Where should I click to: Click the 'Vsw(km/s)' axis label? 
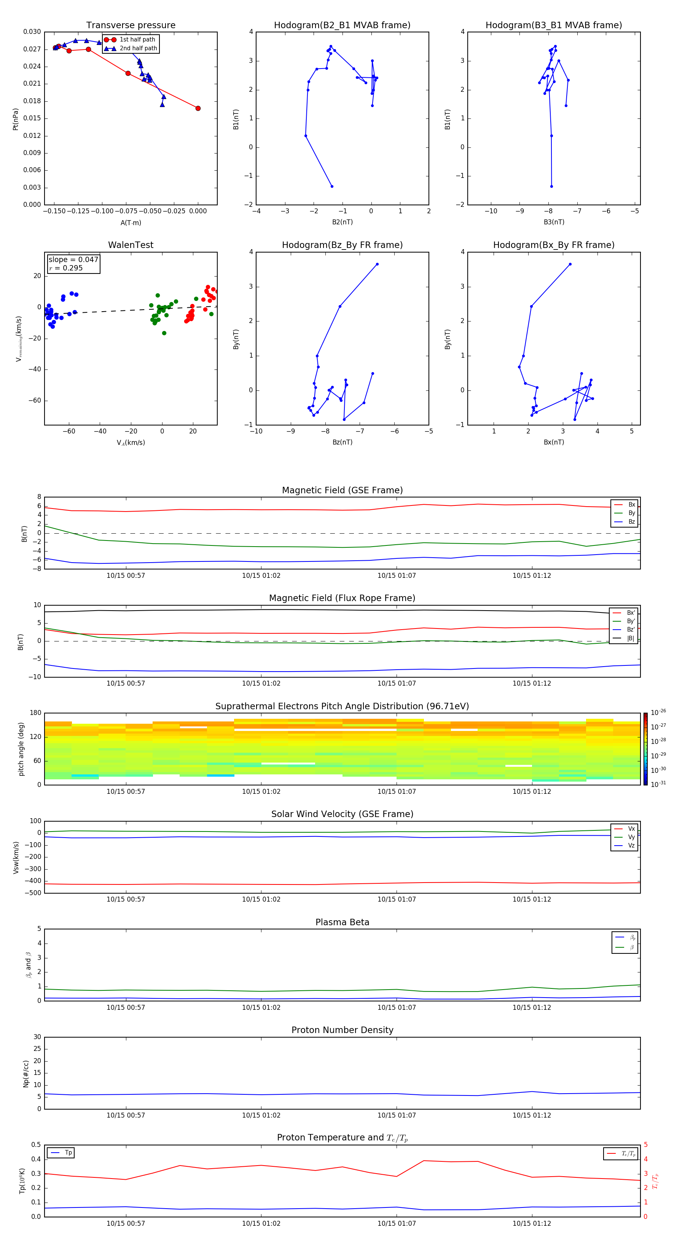[x=16, y=857]
